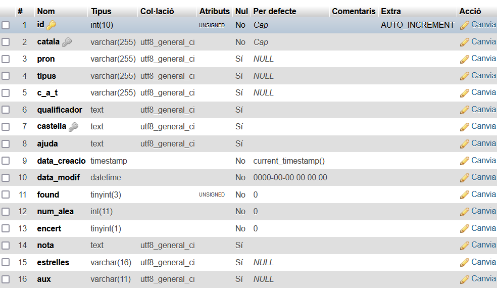The image size is (497, 292).
Task: Hit the pencil icon for the aux column
Action: pos(465,279)
